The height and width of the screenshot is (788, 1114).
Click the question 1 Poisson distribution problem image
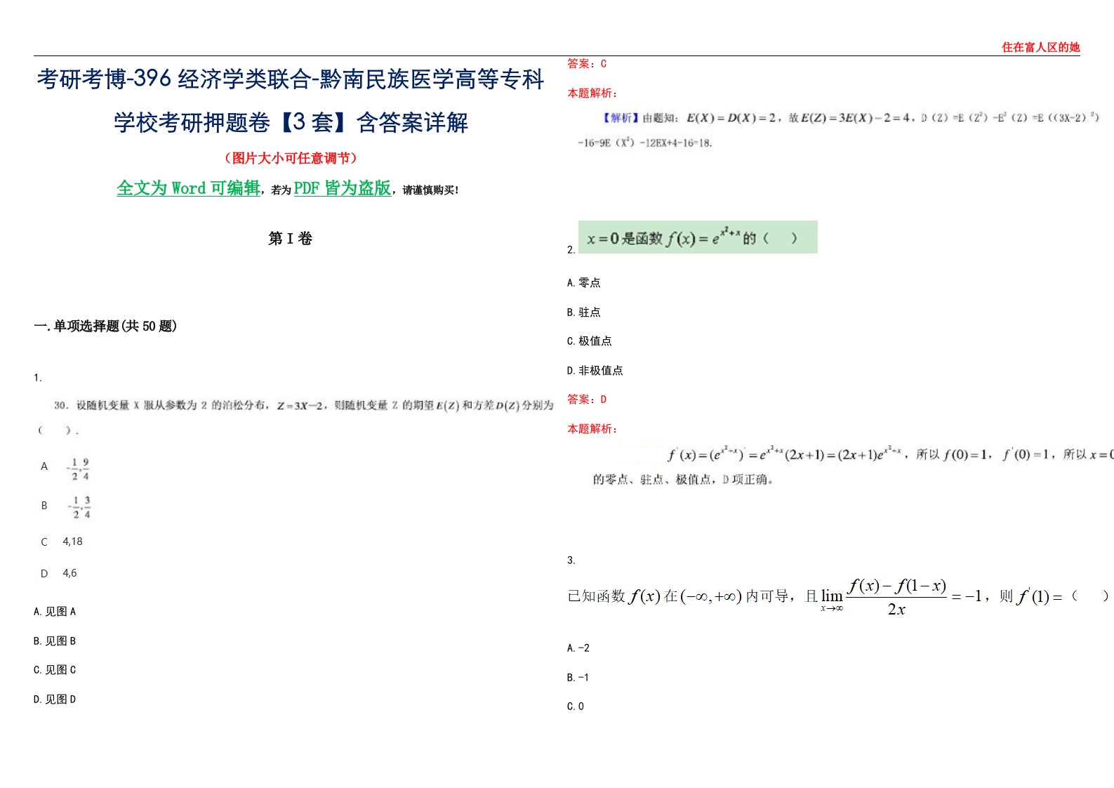coord(295,416)
